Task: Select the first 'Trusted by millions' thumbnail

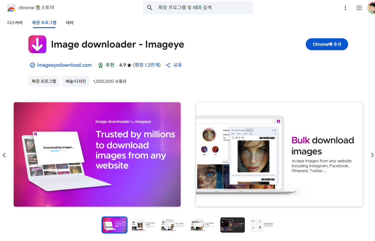Action: click(115, 225)
